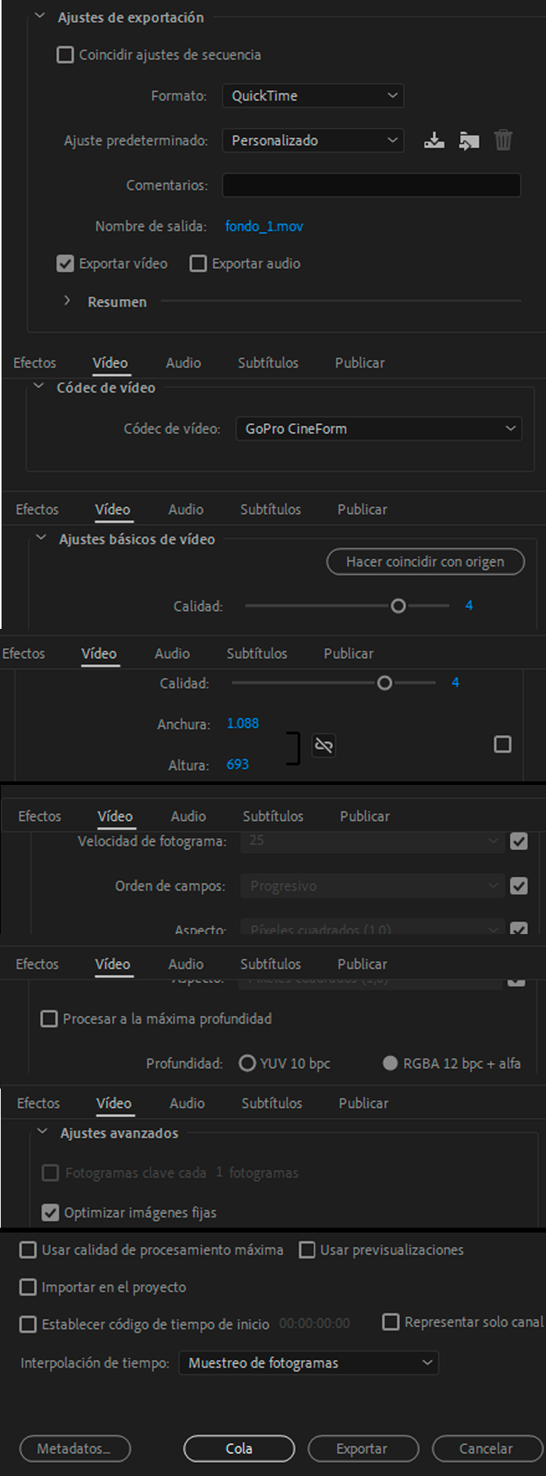Open the Interpolación de tiempo dropdown

click(x=308, y=1362)
